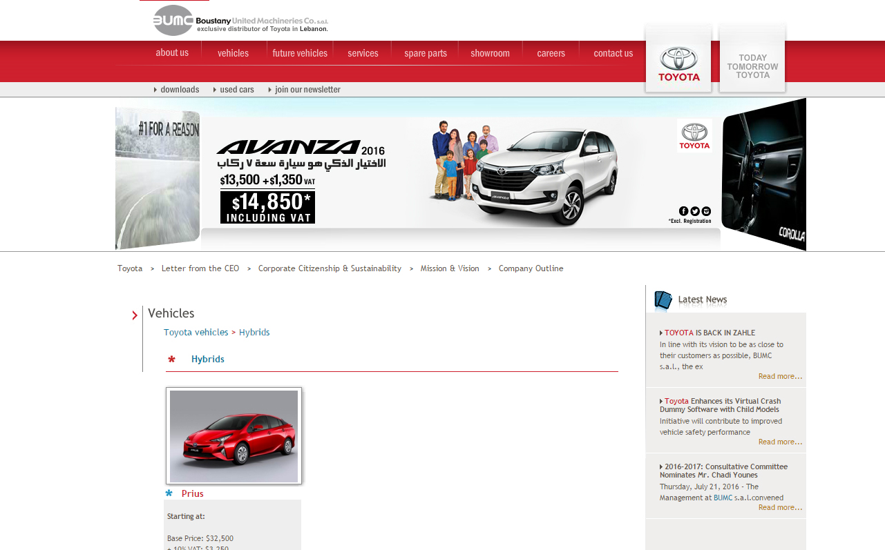The image size is (885, 550).
Task: Go to the contact us page
Action: [x=613, y=53]
